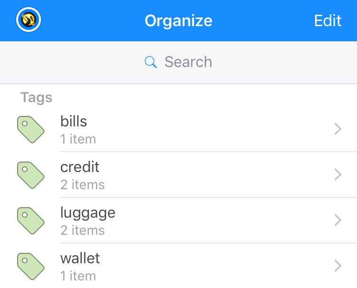
Task: Expand the wallet tag chevron
Action: pos(338,266)
